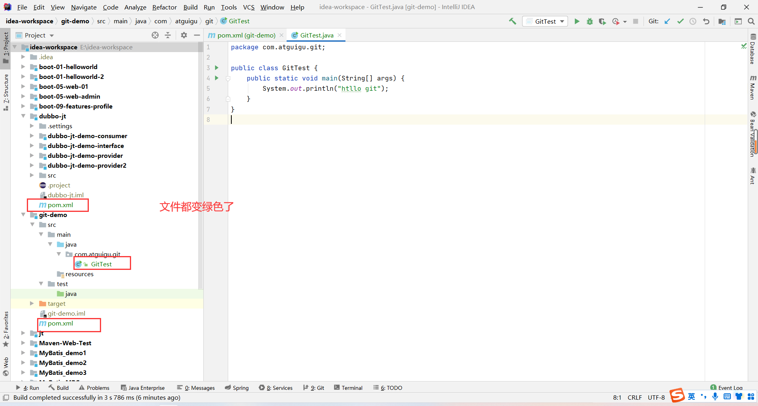Viewport: 758px width, 406px height.
Task: Expand dubbo-jt-demo-consumer module
Action: point(32,136)
